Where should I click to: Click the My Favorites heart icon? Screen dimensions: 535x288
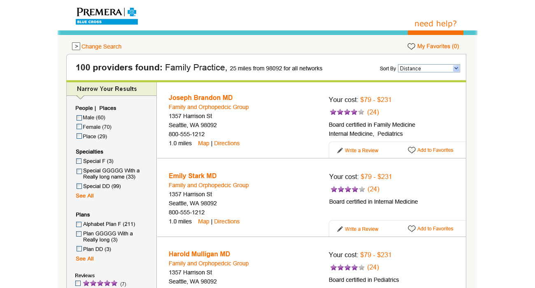point(411,46)
